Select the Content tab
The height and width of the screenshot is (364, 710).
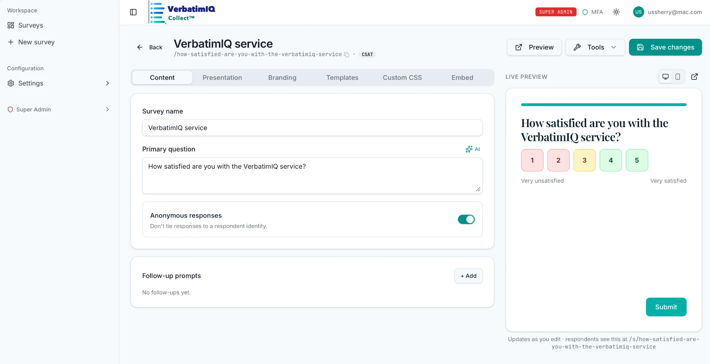point(162,78)
